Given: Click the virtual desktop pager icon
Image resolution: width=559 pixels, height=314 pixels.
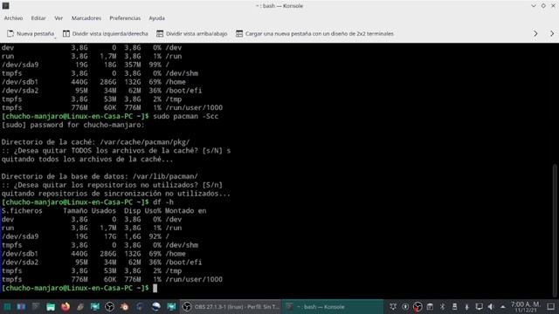Looking at the screenshot, I should click(x=21, y=306).
